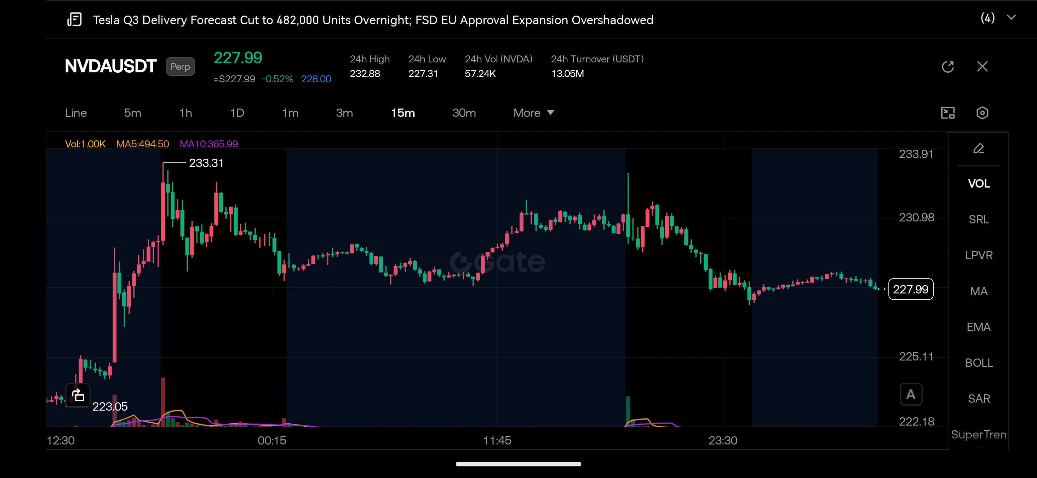Enable the SuperTrend indicator
This screenshot has height=478, width=1037.
click(x=979, y=435)
